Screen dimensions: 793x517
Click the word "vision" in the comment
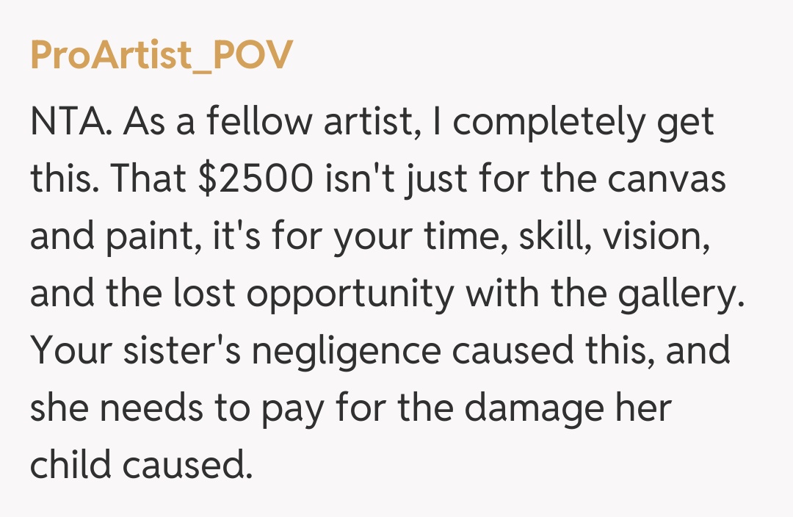(664, 237)
